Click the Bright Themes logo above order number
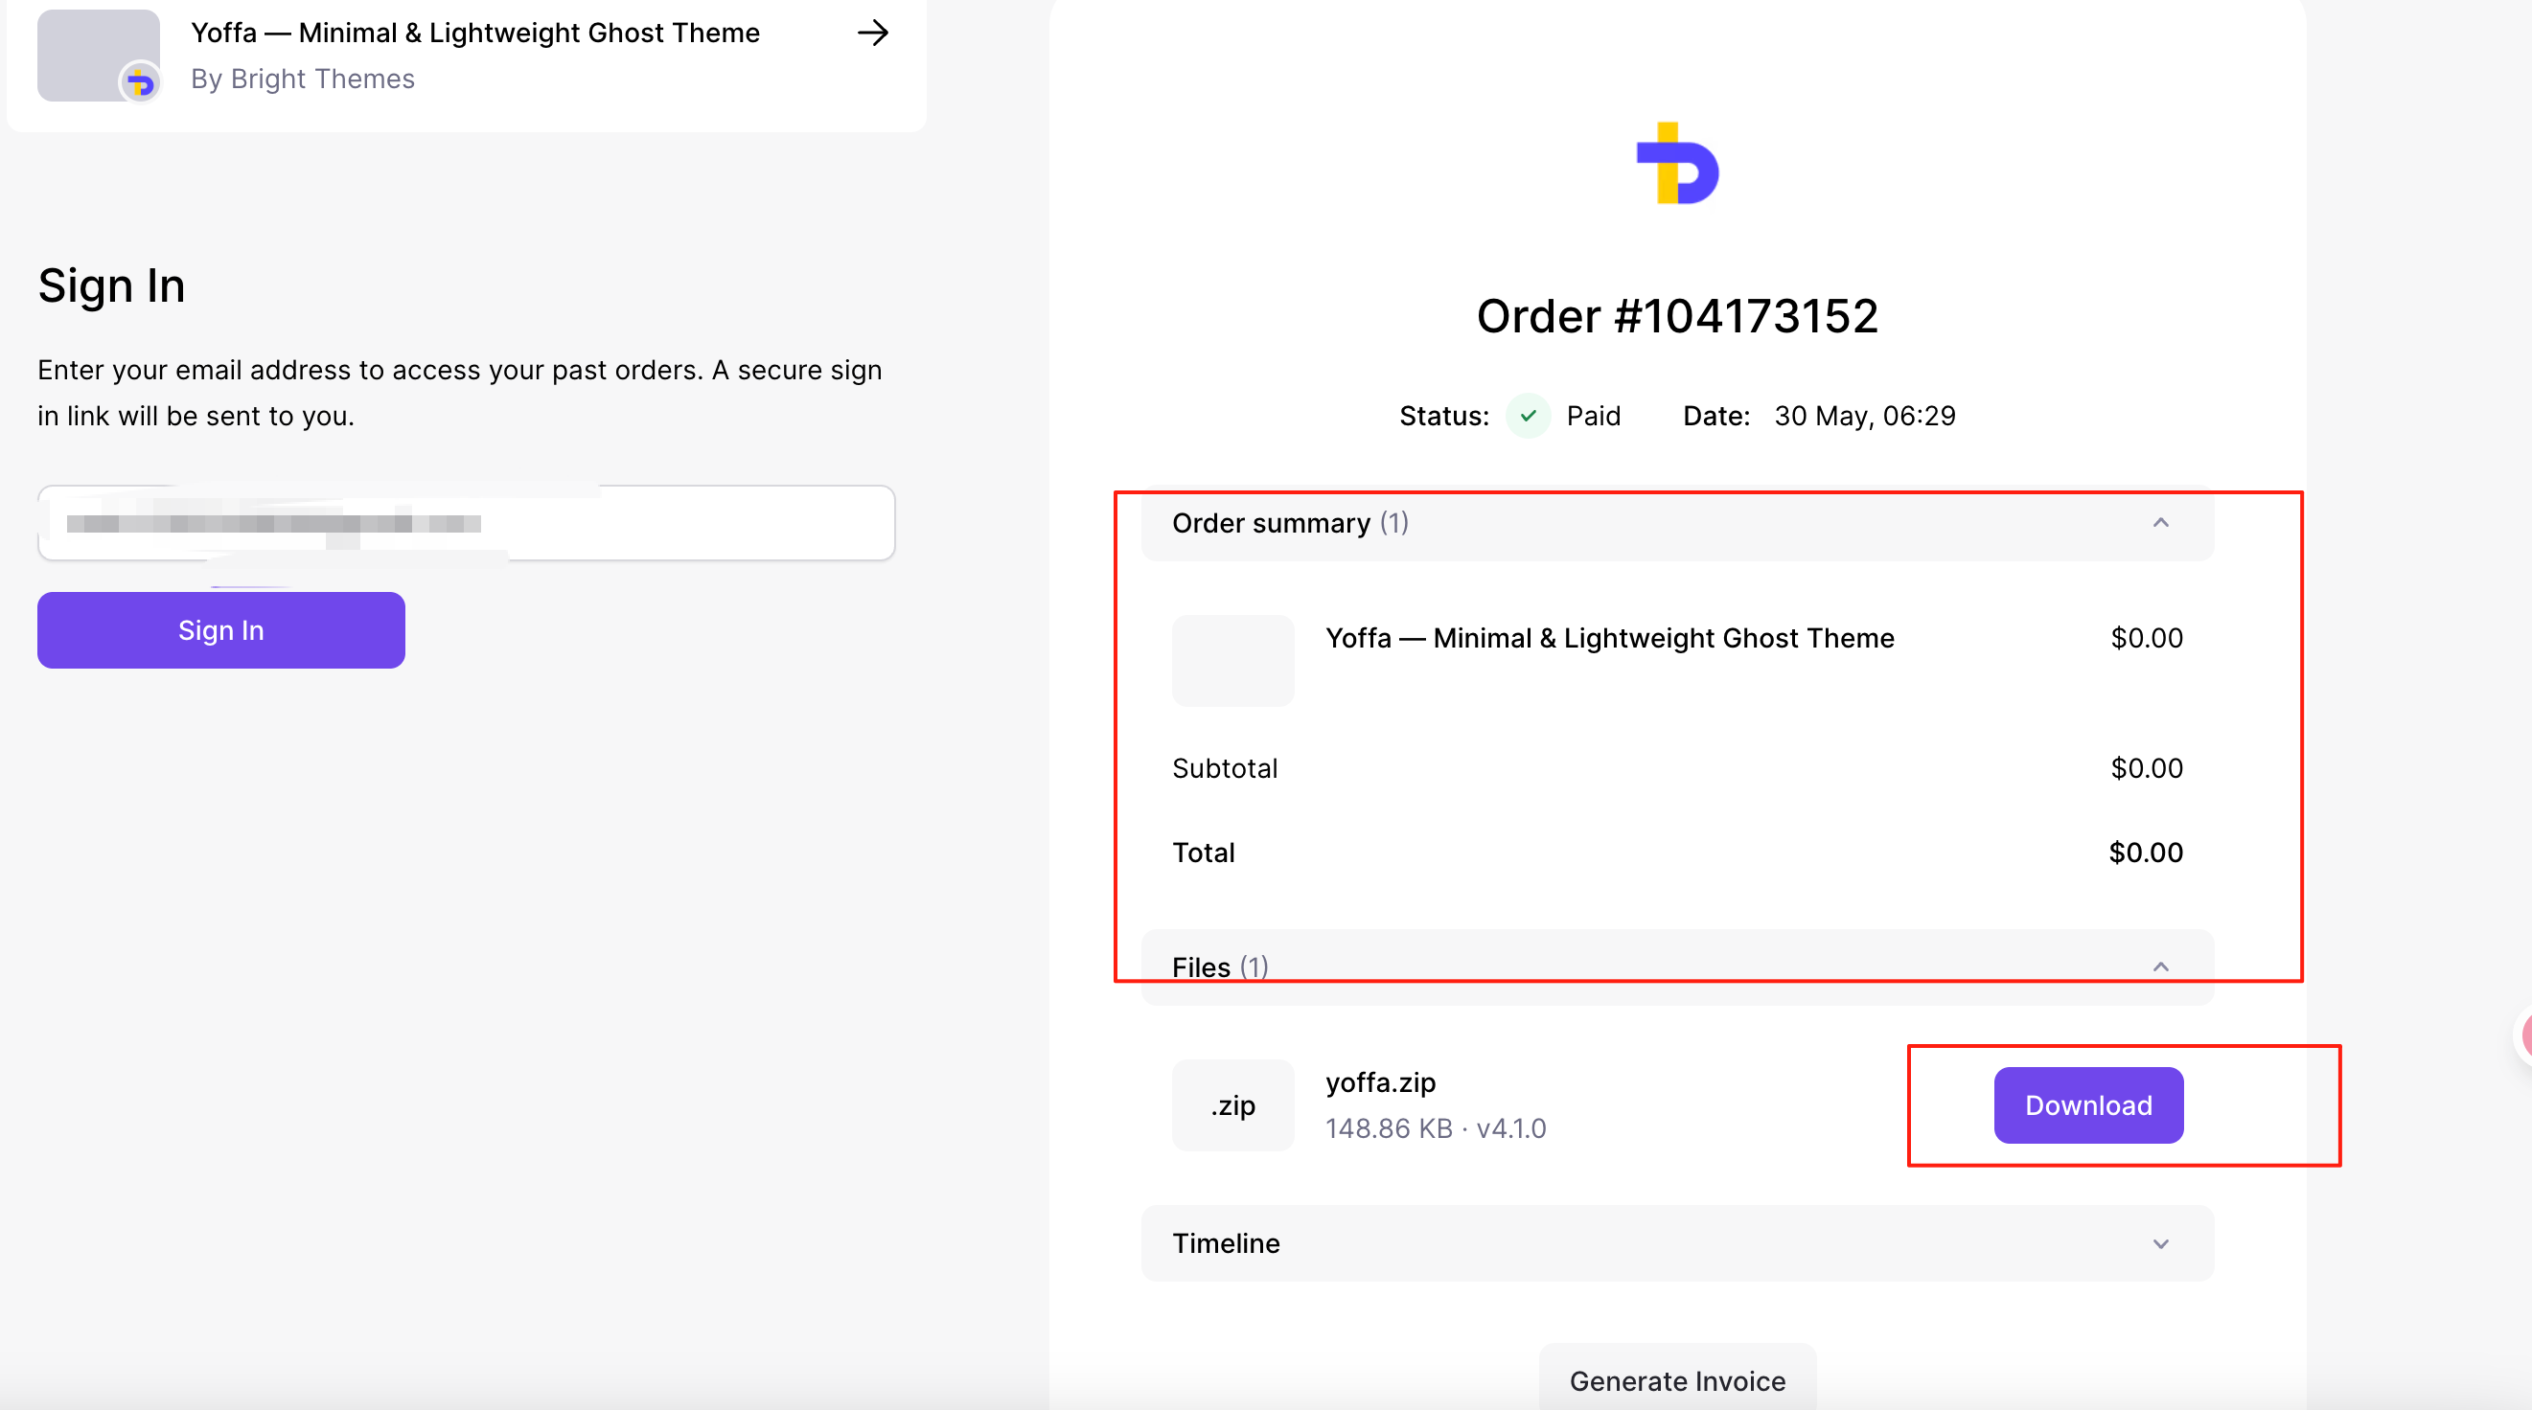The height and width of the screenshot is (1410, 2532). pos(1677,163)
